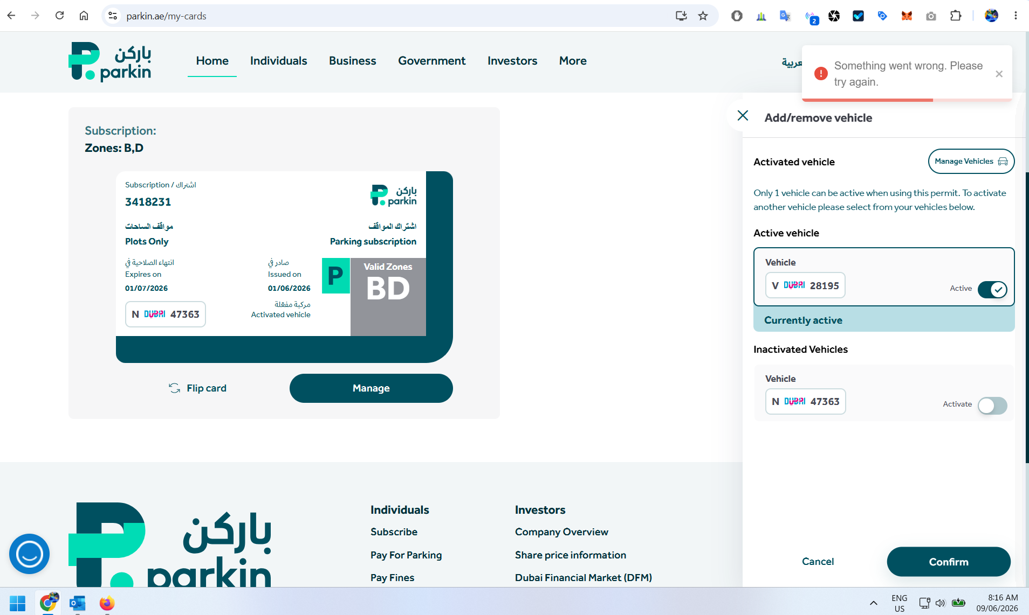Click the battery tray icon

tap(958, 603)
